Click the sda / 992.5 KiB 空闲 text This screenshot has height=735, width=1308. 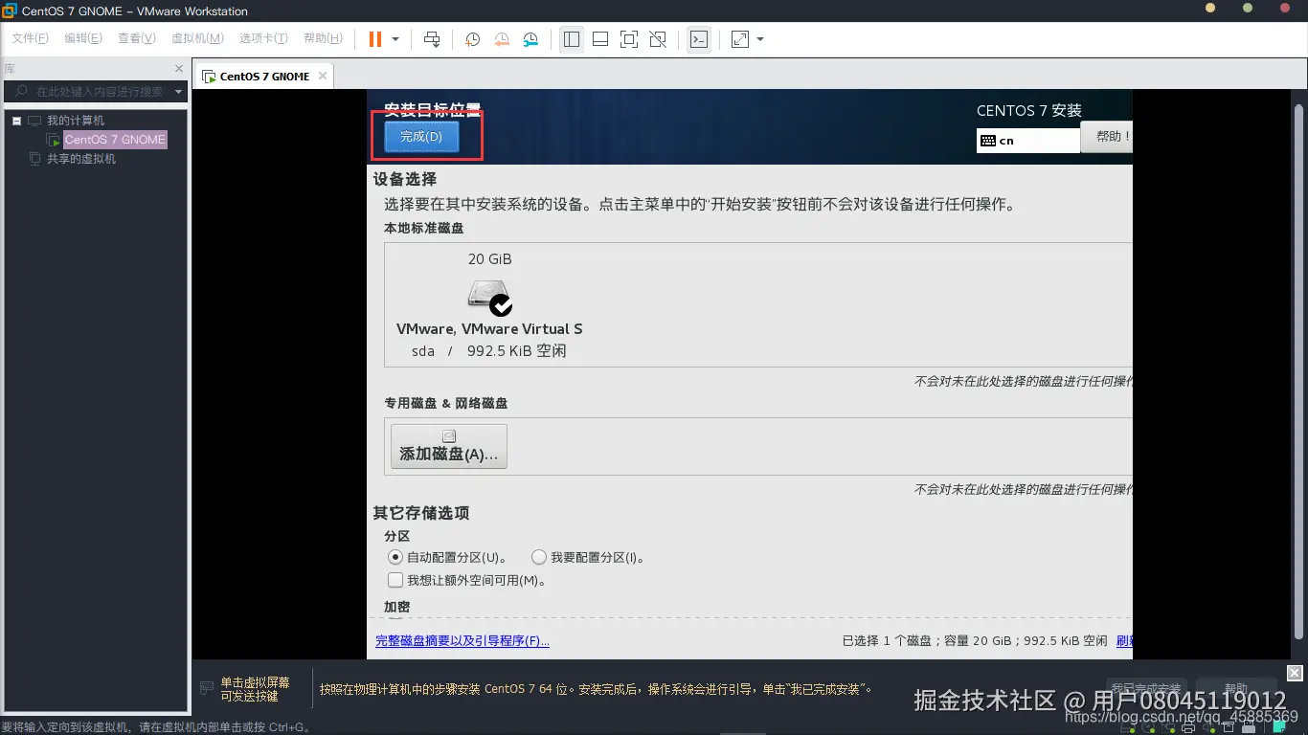point(489,351)
